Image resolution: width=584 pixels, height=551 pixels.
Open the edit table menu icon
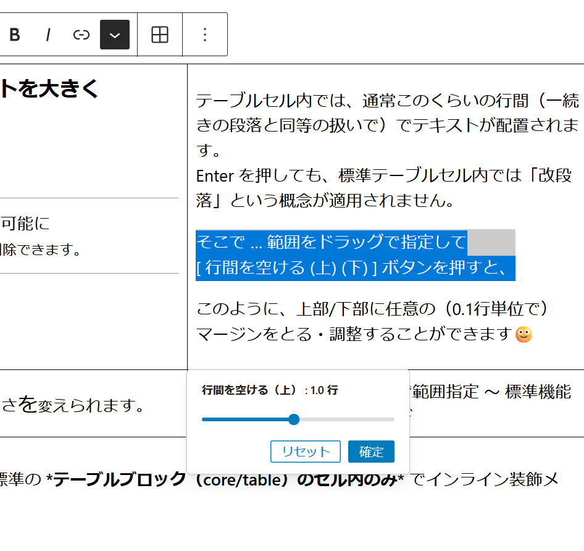pos(160,35)
